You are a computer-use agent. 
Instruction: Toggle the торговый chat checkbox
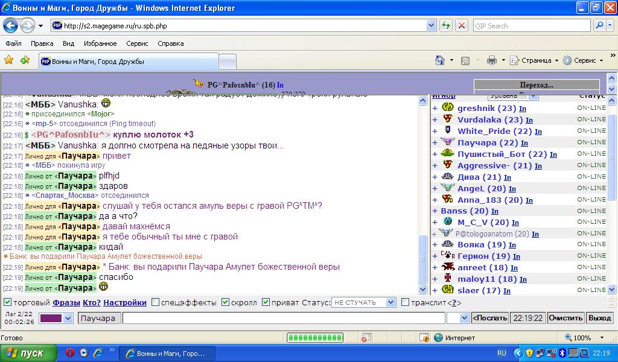pyautogui.click(x=7, y=302)
